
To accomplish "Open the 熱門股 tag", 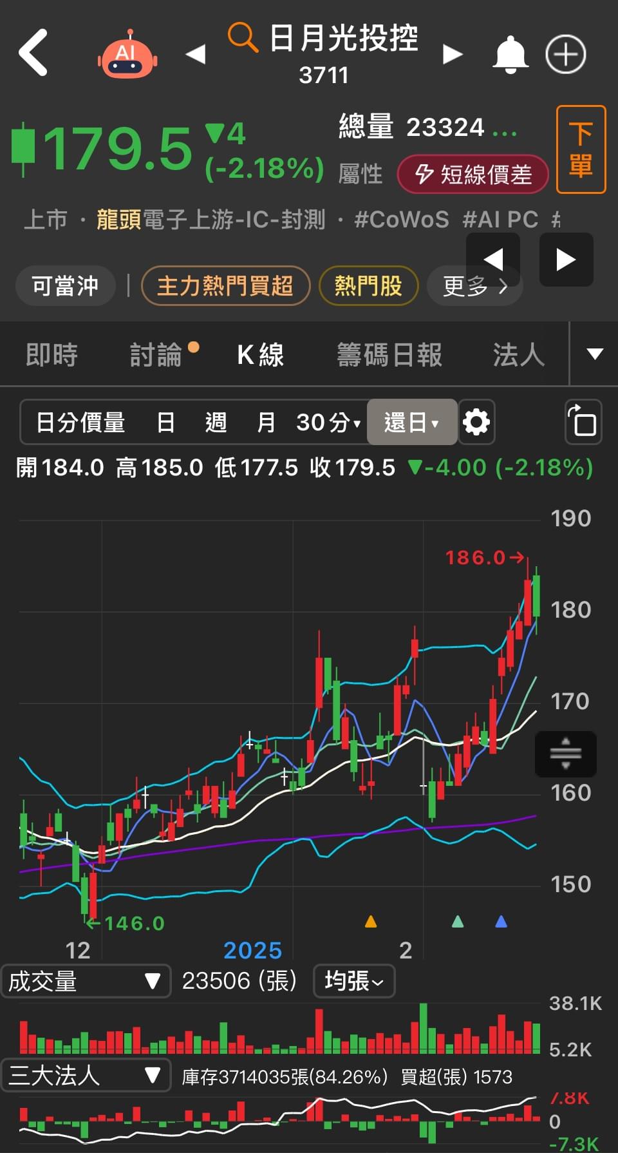I will pyautogui.click(x=368, y=285).
